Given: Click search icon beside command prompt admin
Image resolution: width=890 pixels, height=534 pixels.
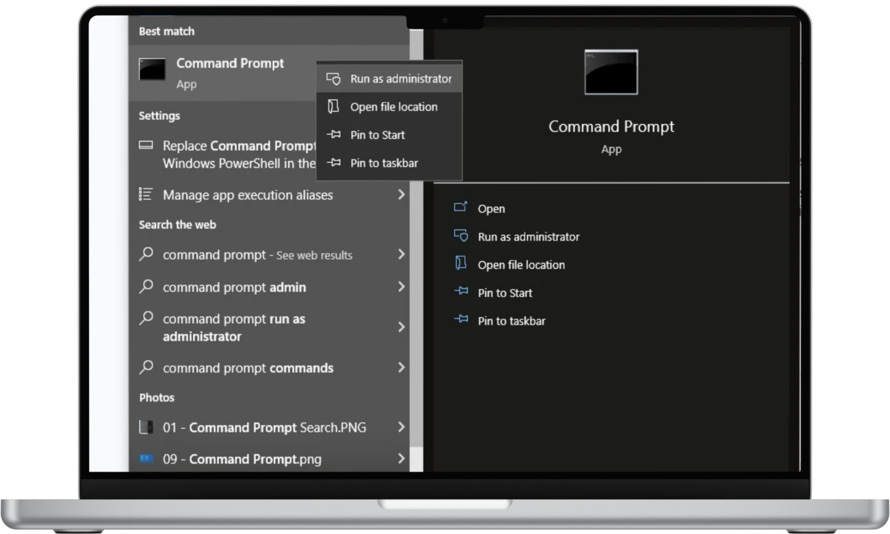Looking at the screenshot, I should (x=146, y=286).
